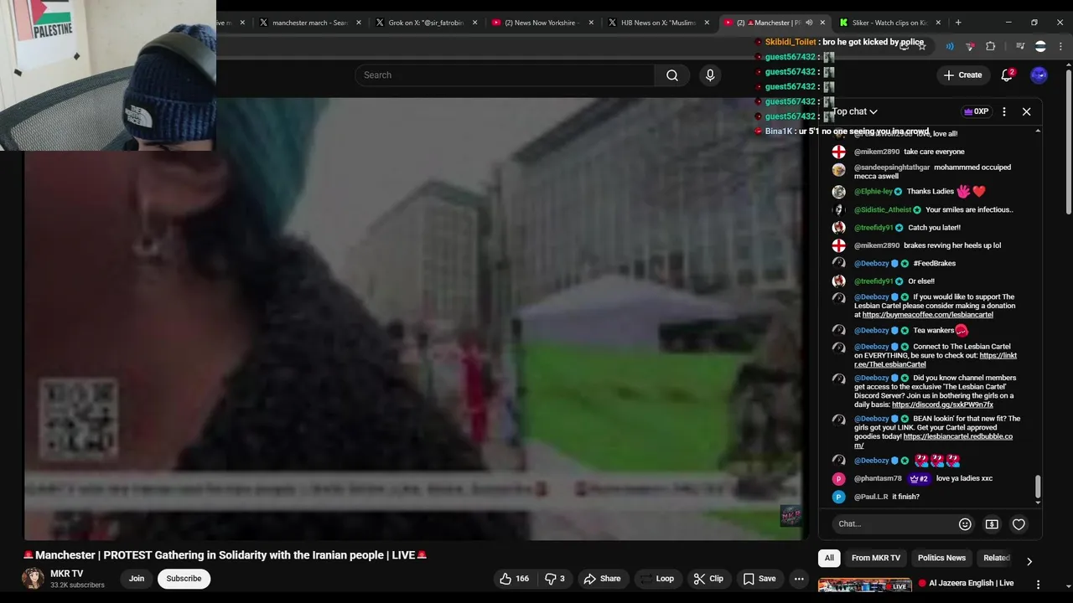Image resolution: width=1073 pixels, height=603 pixels.
Task: Select the All filter chip
Action: (x=829, y=558)
